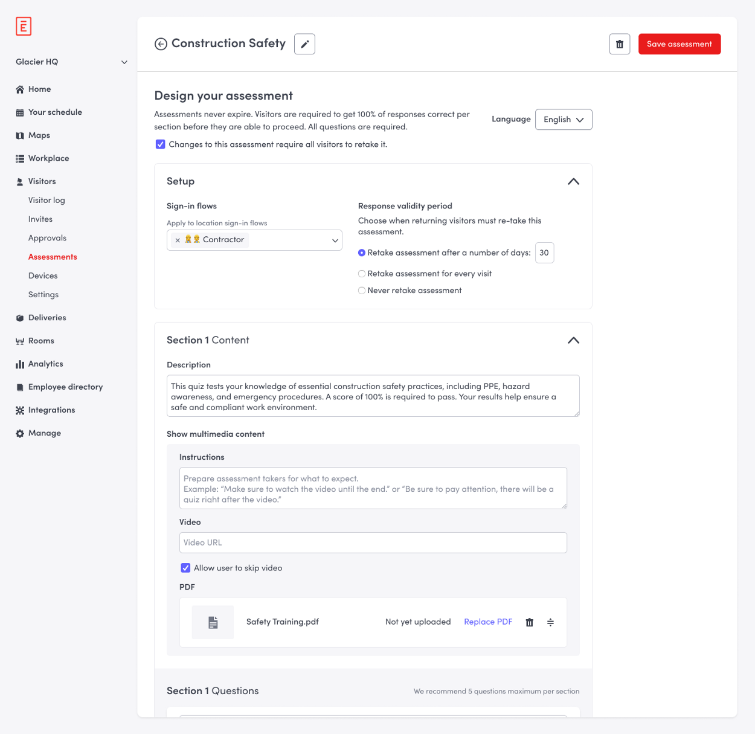Click the Visitors person icon

20,181
